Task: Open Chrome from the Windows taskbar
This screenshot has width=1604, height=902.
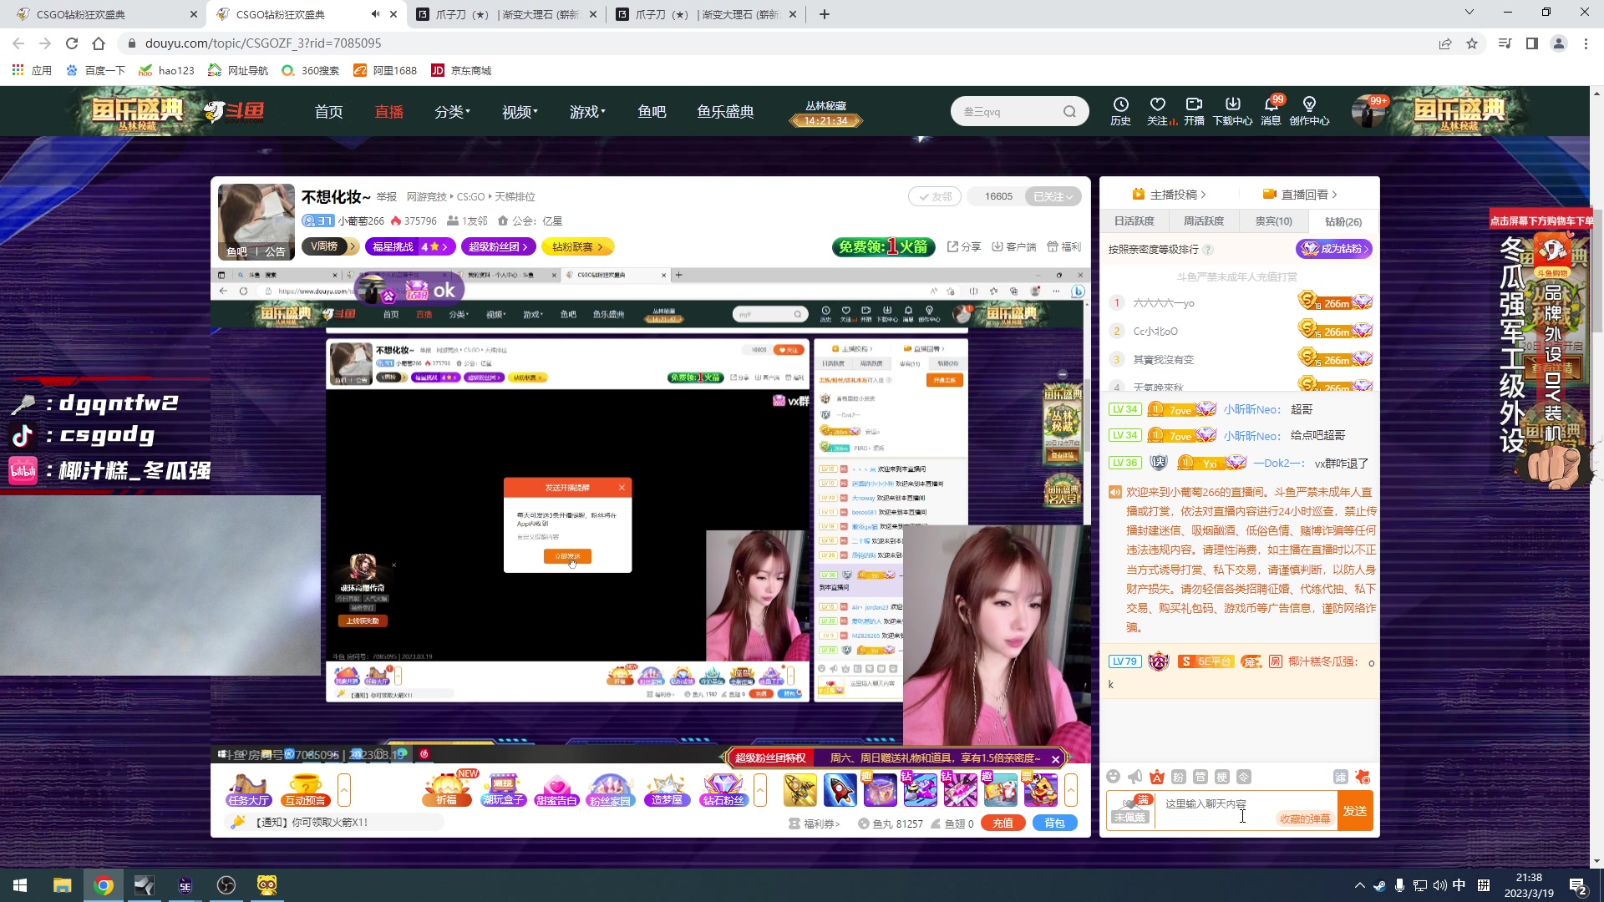Action: (104, 885)
